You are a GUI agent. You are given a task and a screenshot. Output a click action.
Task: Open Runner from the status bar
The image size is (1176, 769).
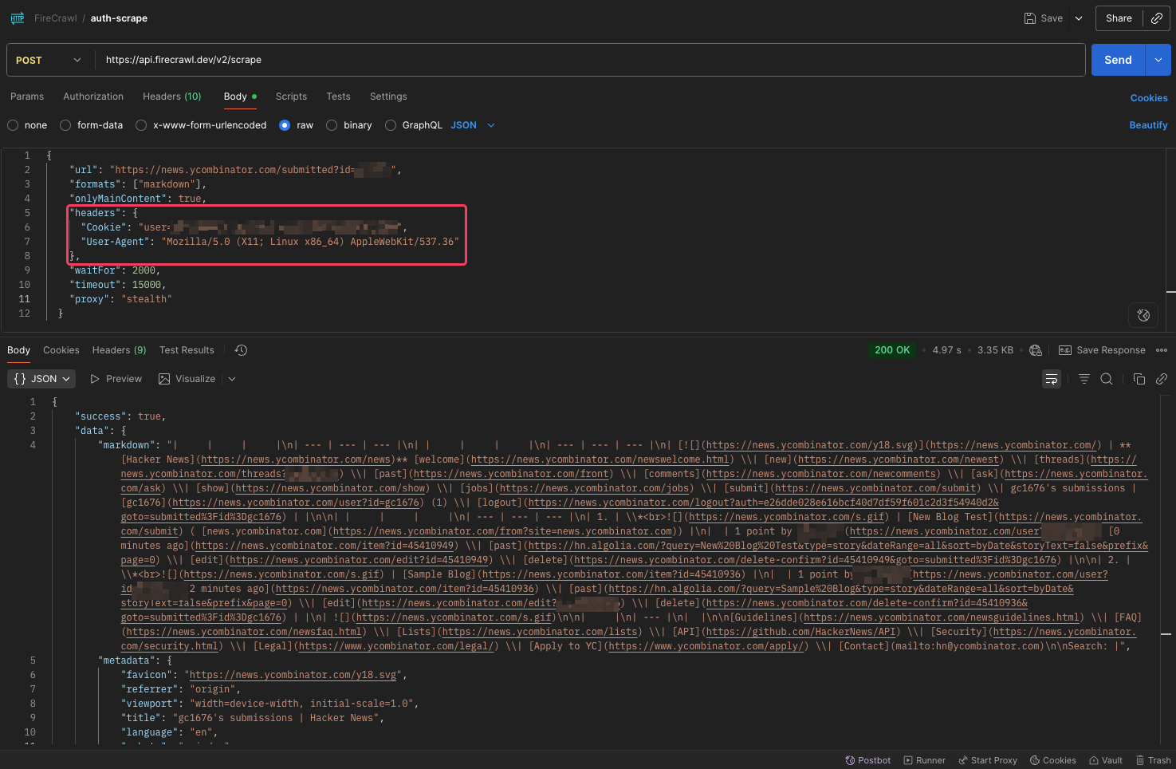coord(924,760)
